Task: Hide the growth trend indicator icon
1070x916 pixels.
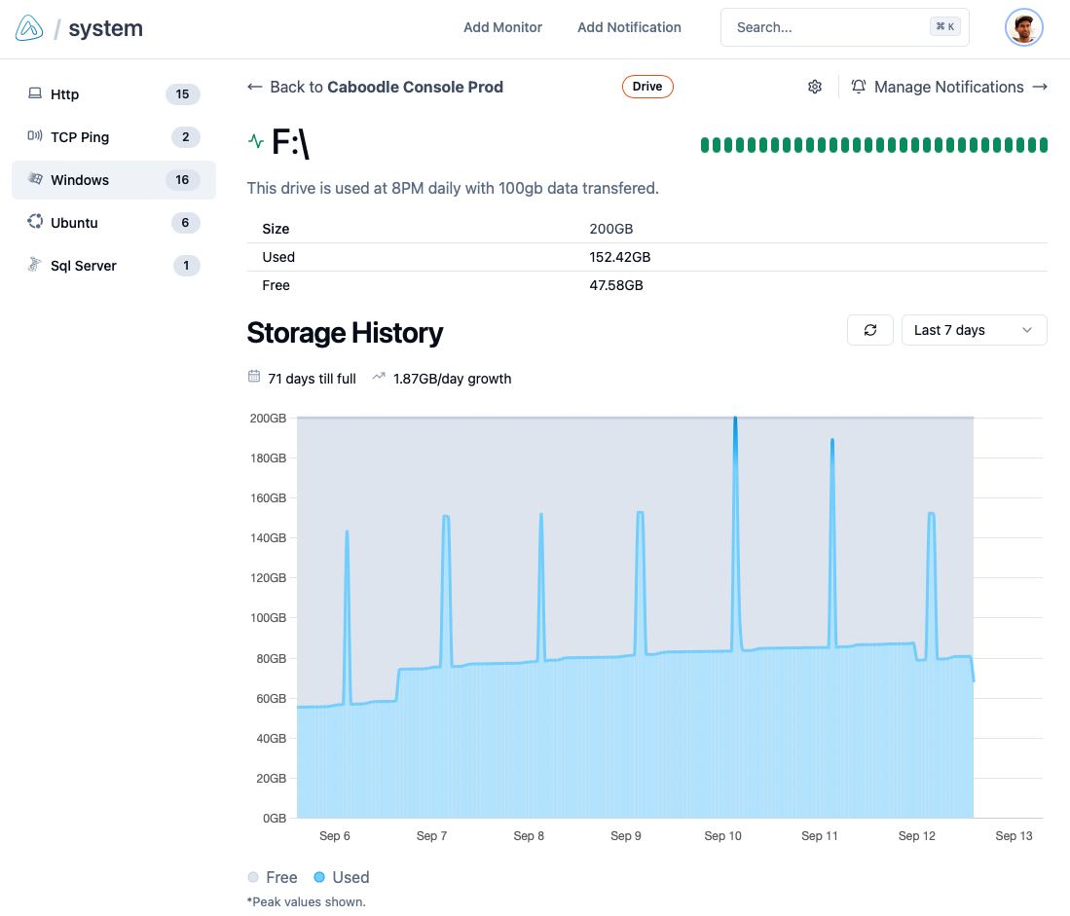Action: [x=379, y=378]
